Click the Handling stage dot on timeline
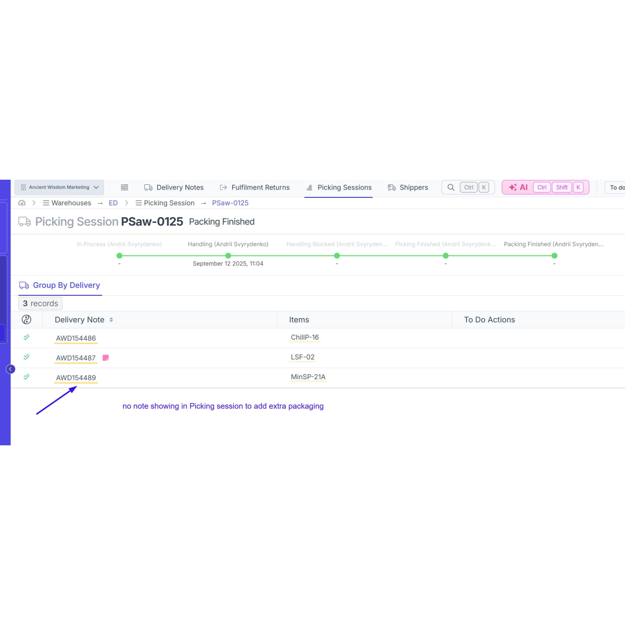 point(228,256)
